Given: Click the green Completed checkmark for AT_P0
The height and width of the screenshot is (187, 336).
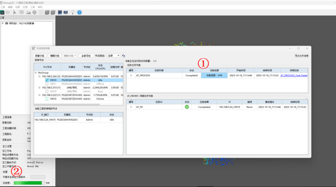Looking at the screenshot, I should [187, 107].
